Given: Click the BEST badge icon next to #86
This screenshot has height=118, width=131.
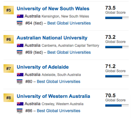Looking at the screenshot, I should point(20,111).
